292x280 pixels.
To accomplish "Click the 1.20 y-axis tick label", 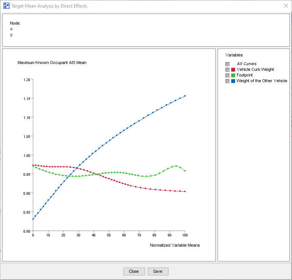I will coord(27,80).
